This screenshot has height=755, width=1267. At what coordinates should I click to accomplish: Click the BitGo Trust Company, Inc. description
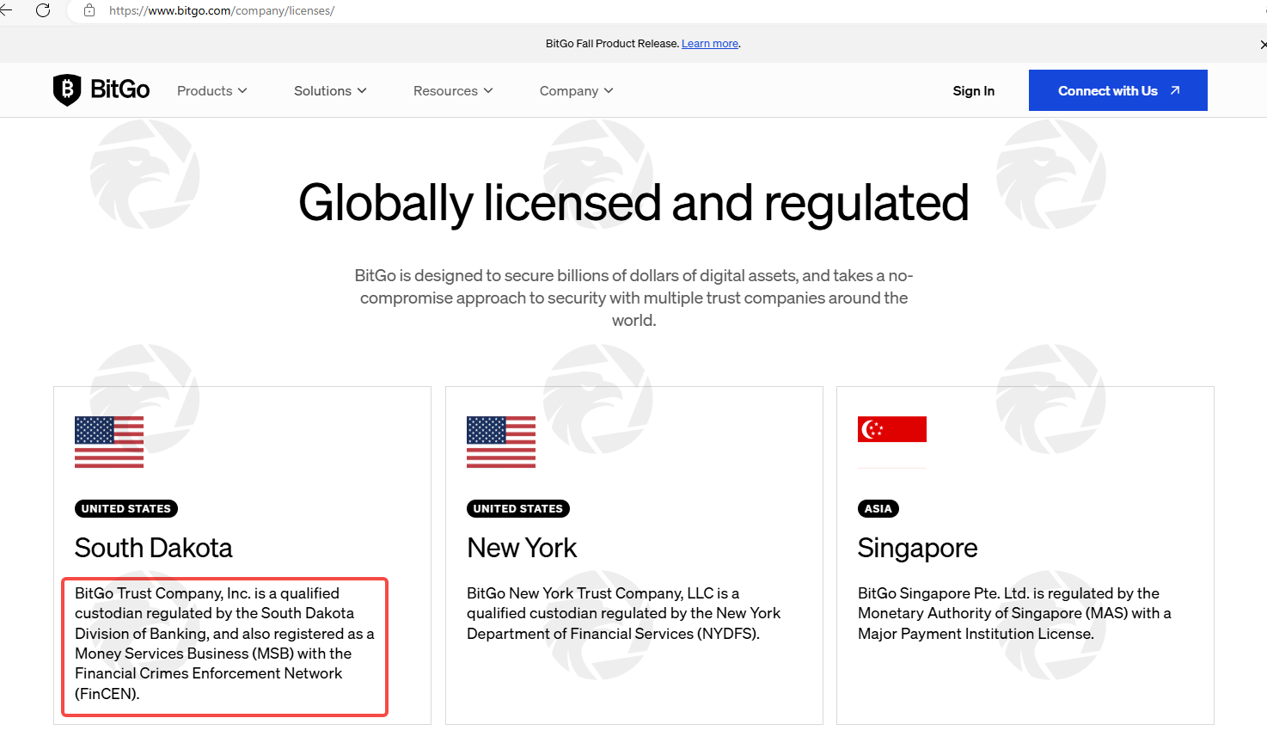224,643
